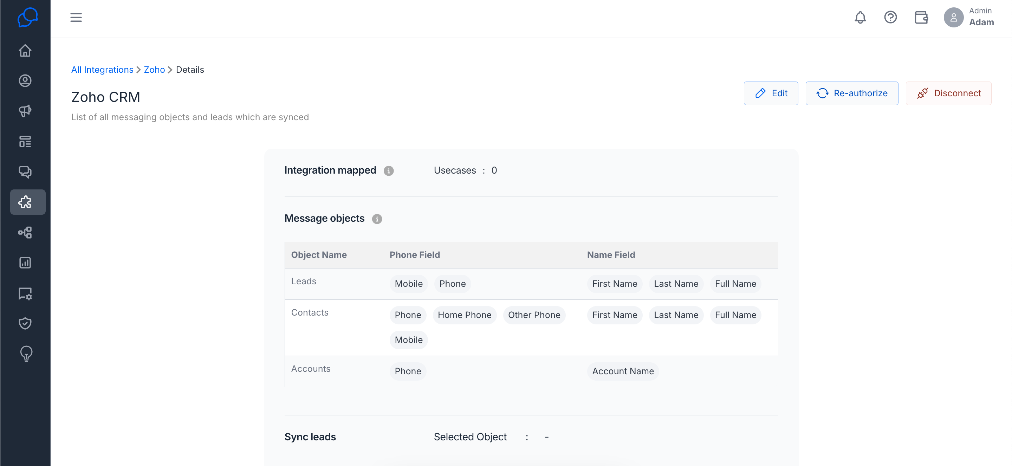Open the shield compliance sidebar icon
The width and height of the screenshot is (1012, 466).
(x=25, y=323)
